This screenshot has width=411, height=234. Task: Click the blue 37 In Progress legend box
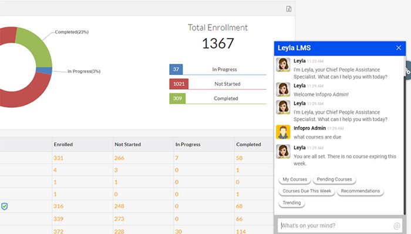point(177,69)
